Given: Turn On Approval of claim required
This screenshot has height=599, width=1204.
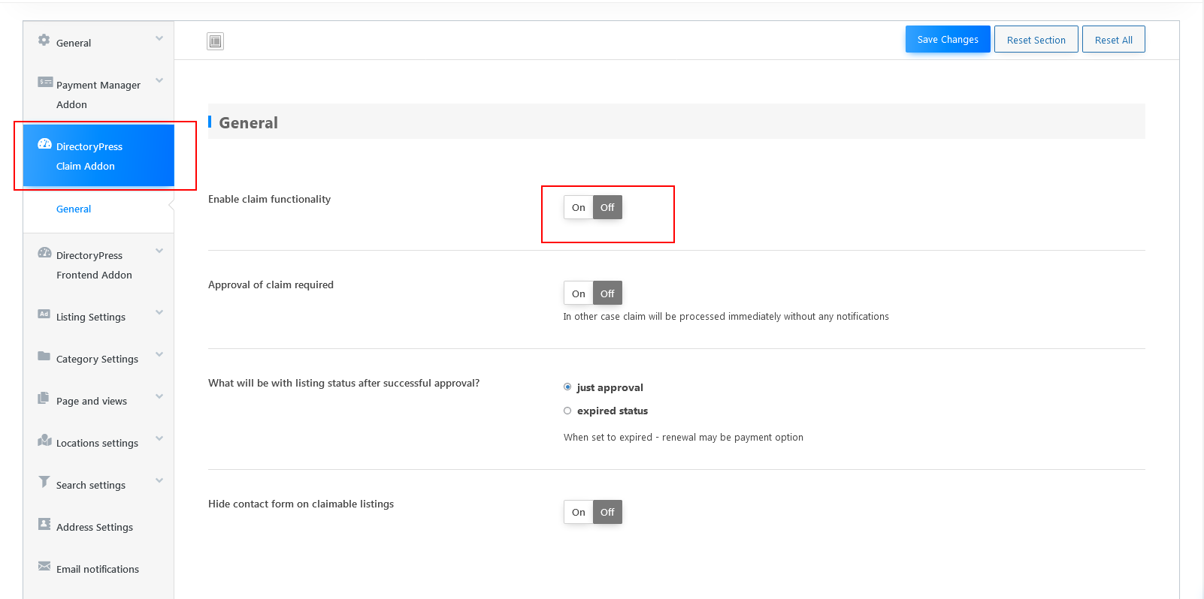Looking at the screenshot, I should coord(579,293).
